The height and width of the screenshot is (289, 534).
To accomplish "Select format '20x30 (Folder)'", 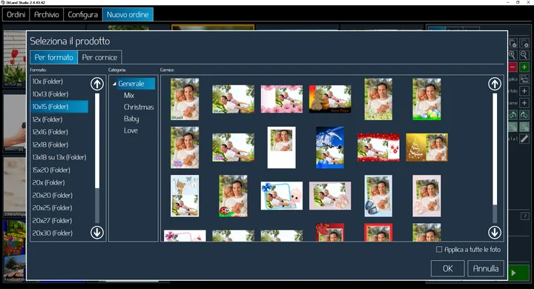I will 59,233.
